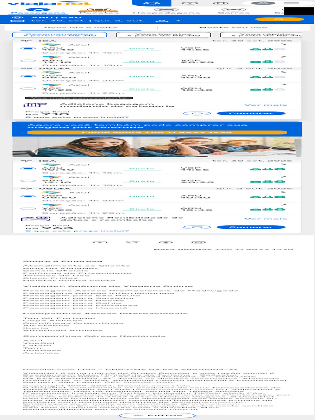Switch to Monte seu voo tab
The image size is (315, 420).
tap(233, 27)
